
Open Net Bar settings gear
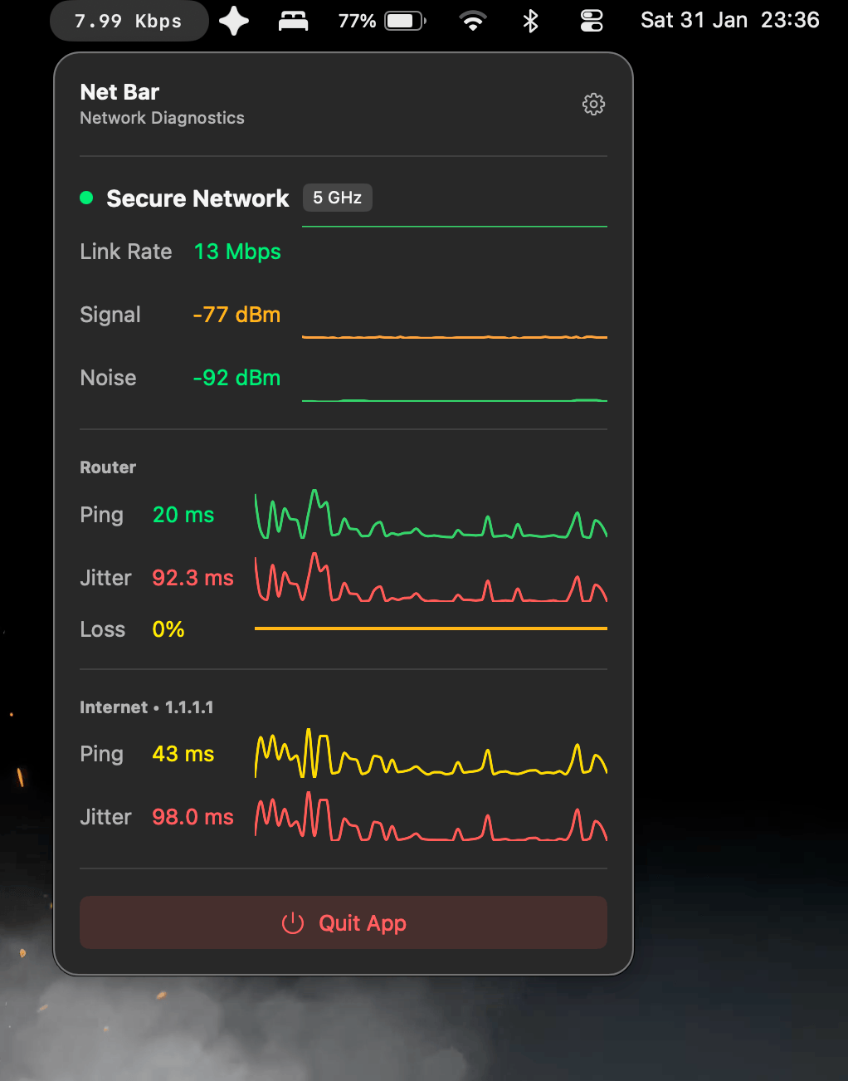[593, 105]
